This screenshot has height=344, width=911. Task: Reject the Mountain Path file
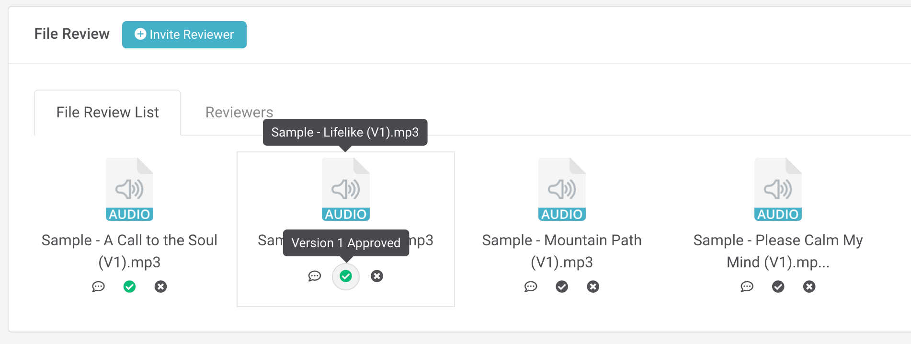[593, 287]
